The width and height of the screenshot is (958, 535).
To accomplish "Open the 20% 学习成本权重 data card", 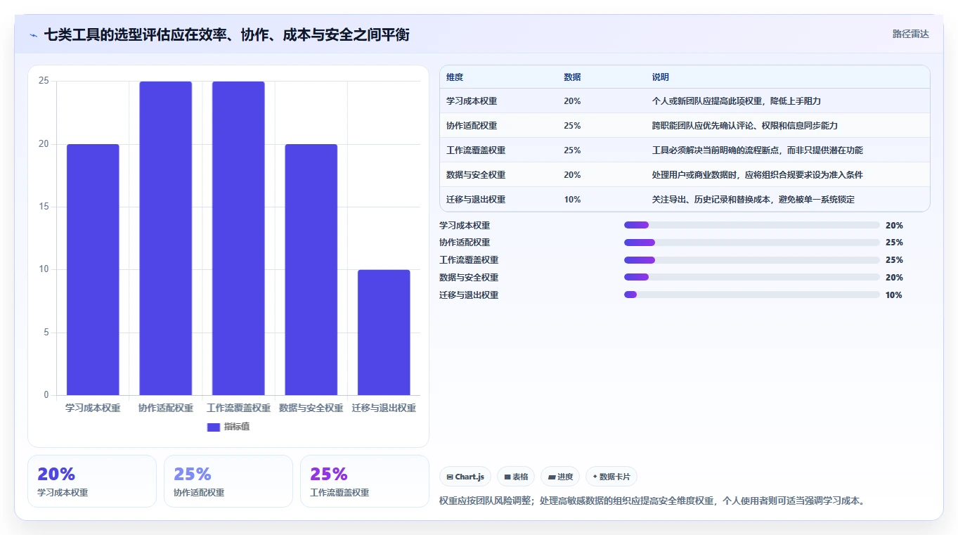I will (92, 481).
